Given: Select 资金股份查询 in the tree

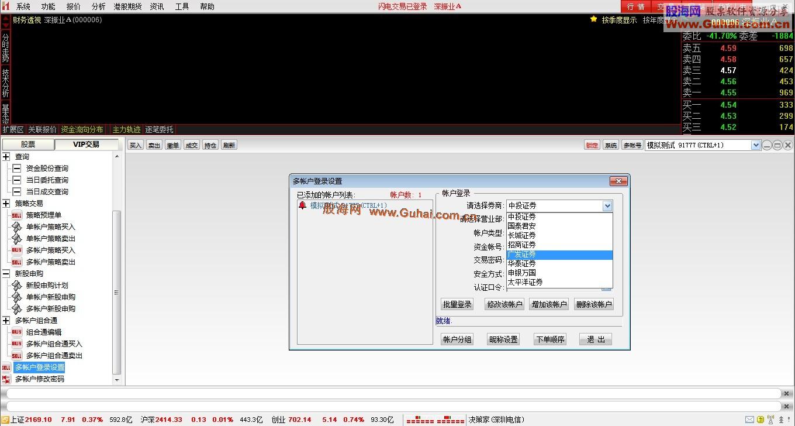Looking at the screenshot, I should [x=47, y=169].
